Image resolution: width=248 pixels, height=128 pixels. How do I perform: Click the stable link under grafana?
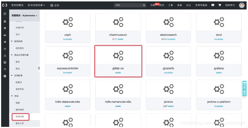tap(219, 73)
